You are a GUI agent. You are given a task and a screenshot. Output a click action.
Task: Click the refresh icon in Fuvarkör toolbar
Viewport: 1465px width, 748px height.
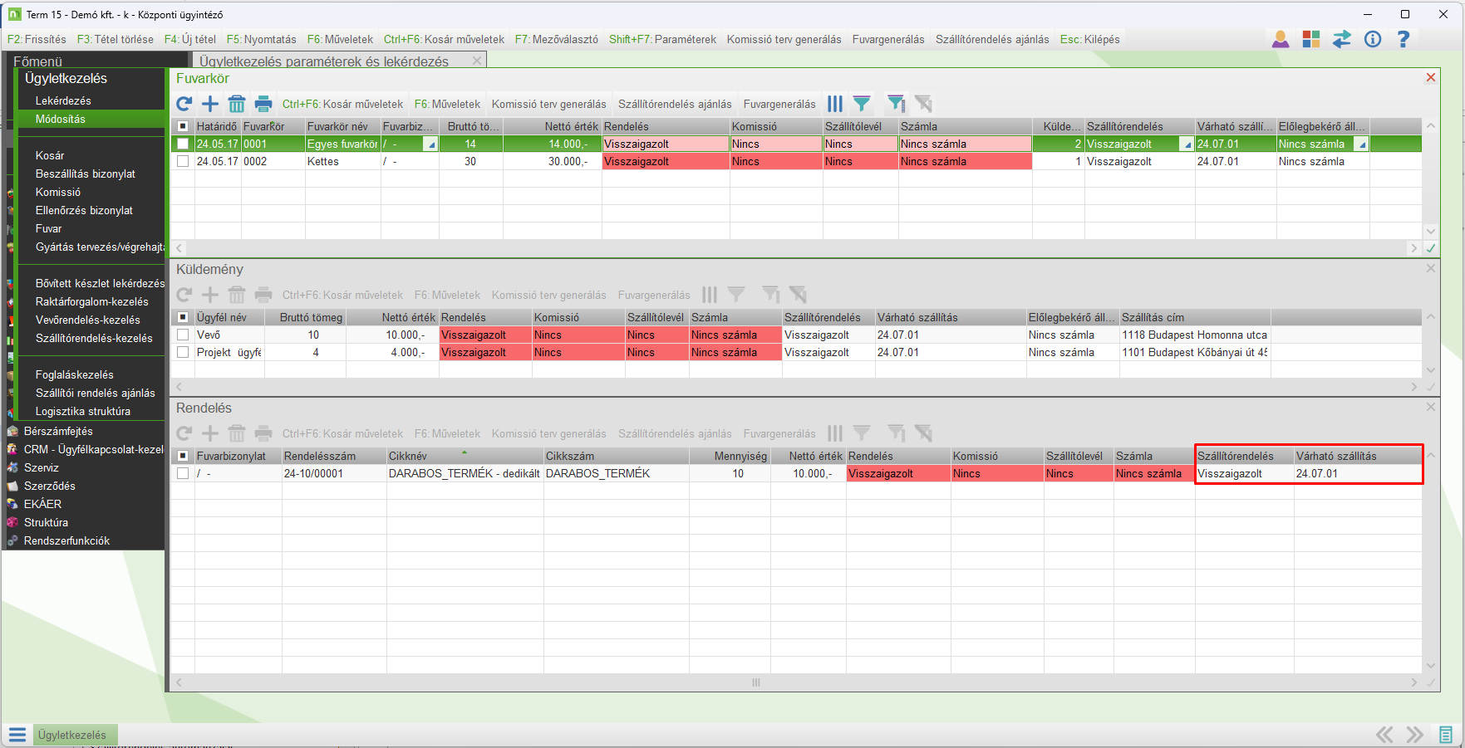184,104
